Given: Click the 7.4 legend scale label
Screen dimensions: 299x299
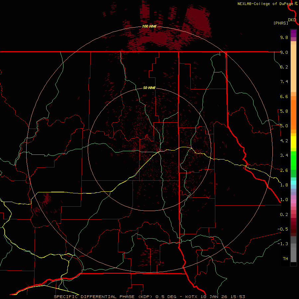Looking at the screenshot, I should click(284, 82).
